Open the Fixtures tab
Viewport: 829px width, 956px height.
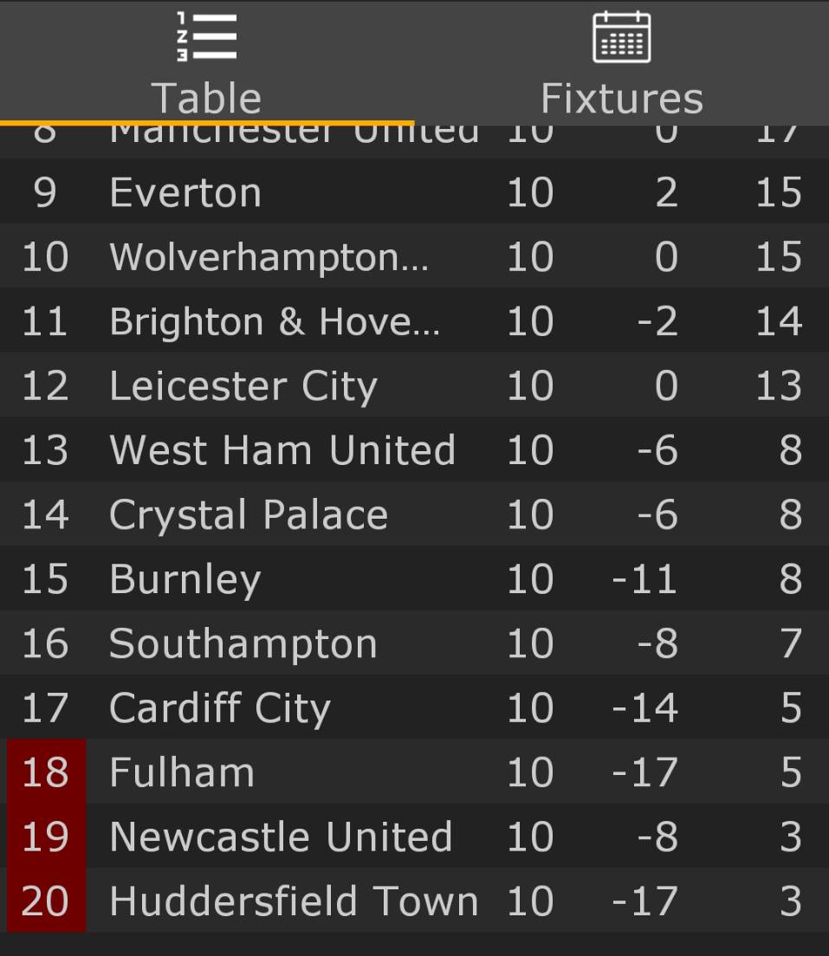pos(621,97)
